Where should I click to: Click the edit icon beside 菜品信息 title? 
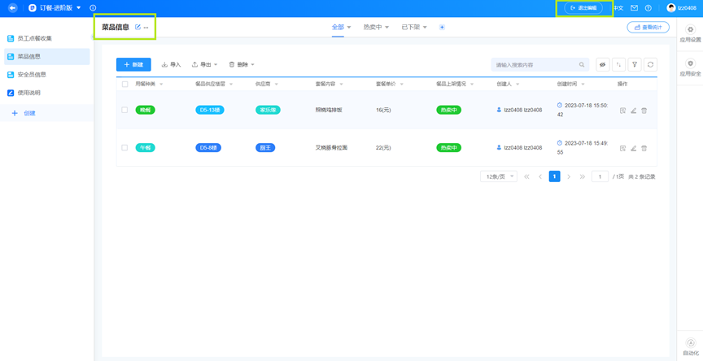138,28
